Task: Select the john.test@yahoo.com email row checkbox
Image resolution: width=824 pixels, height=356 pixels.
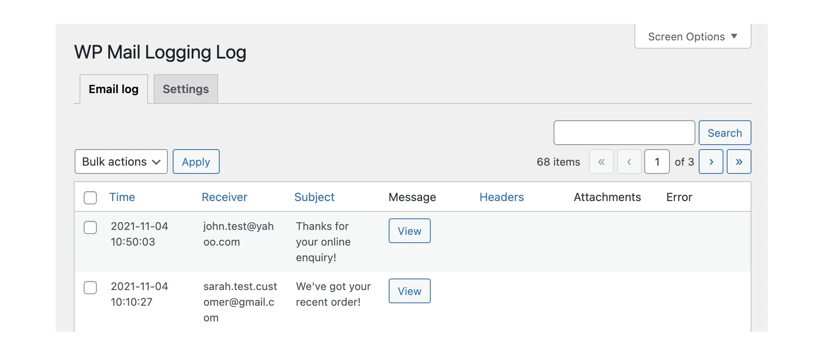Action: [90, 227]
